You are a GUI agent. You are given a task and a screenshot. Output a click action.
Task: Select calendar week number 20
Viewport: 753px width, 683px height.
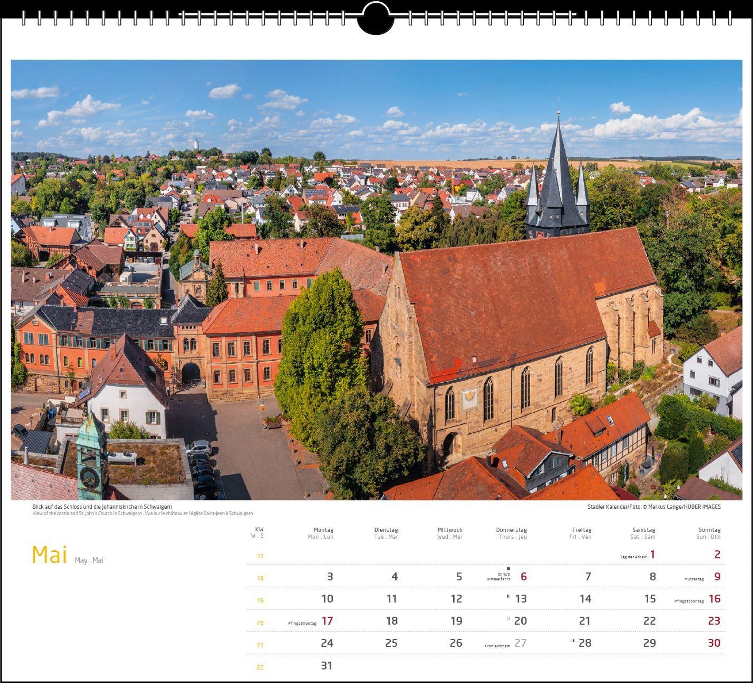260,623
